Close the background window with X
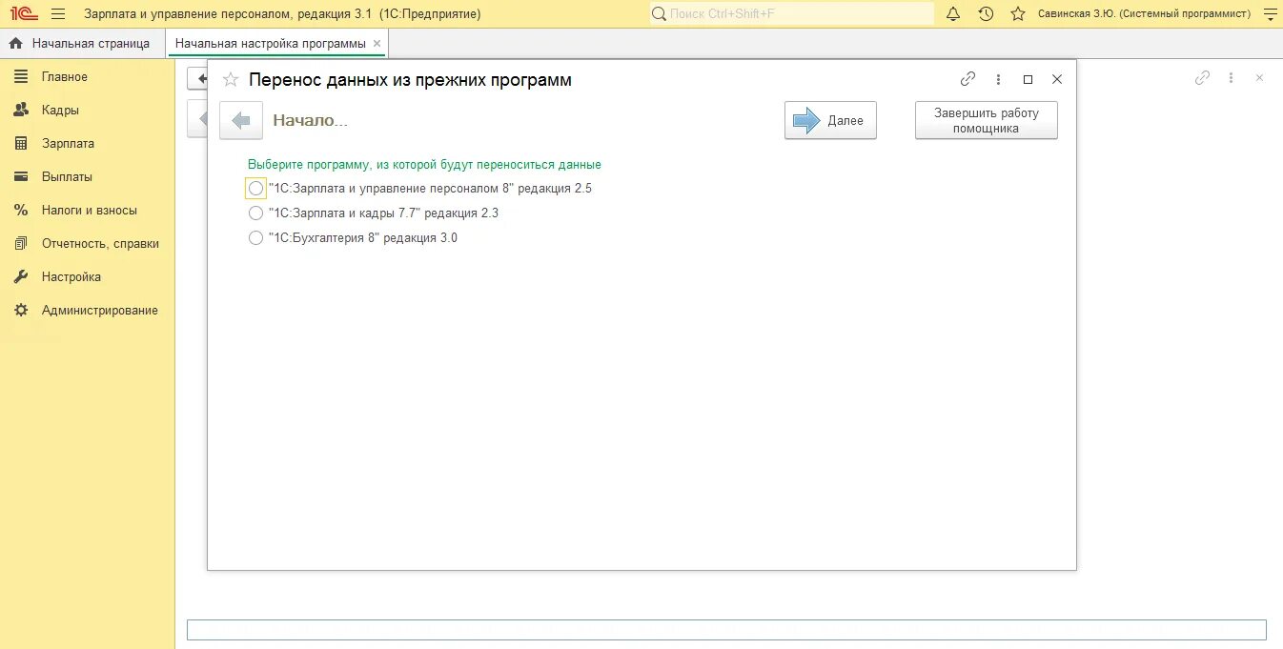This screenshot has height=649, width=1283. (x=1259, y=78)
